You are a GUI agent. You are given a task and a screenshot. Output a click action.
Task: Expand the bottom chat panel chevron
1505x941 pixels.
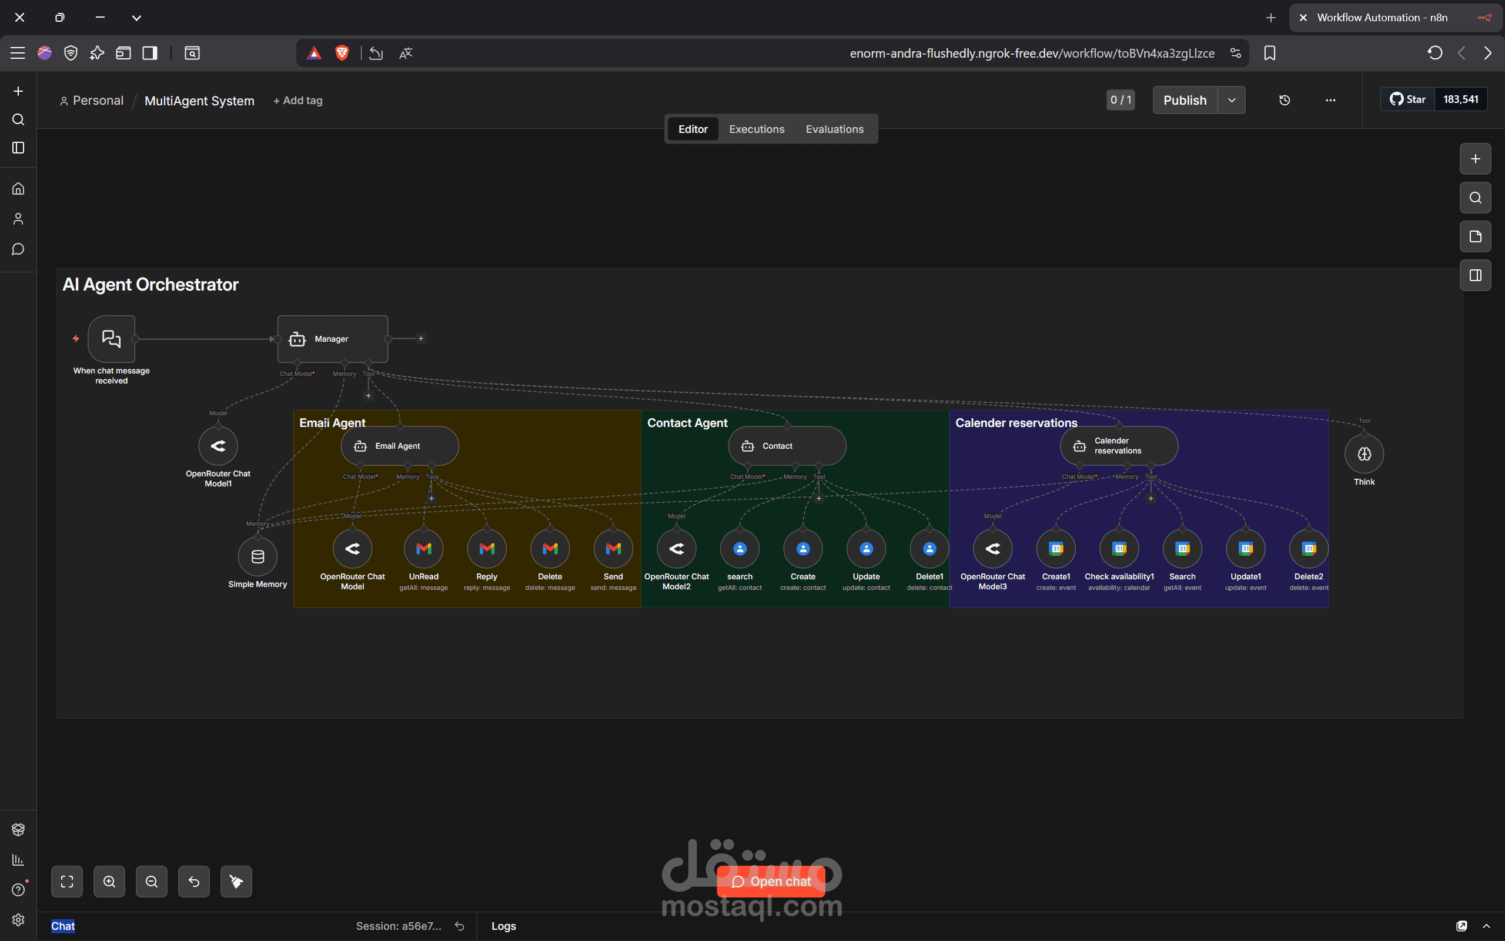click(x=1486, y=926)
